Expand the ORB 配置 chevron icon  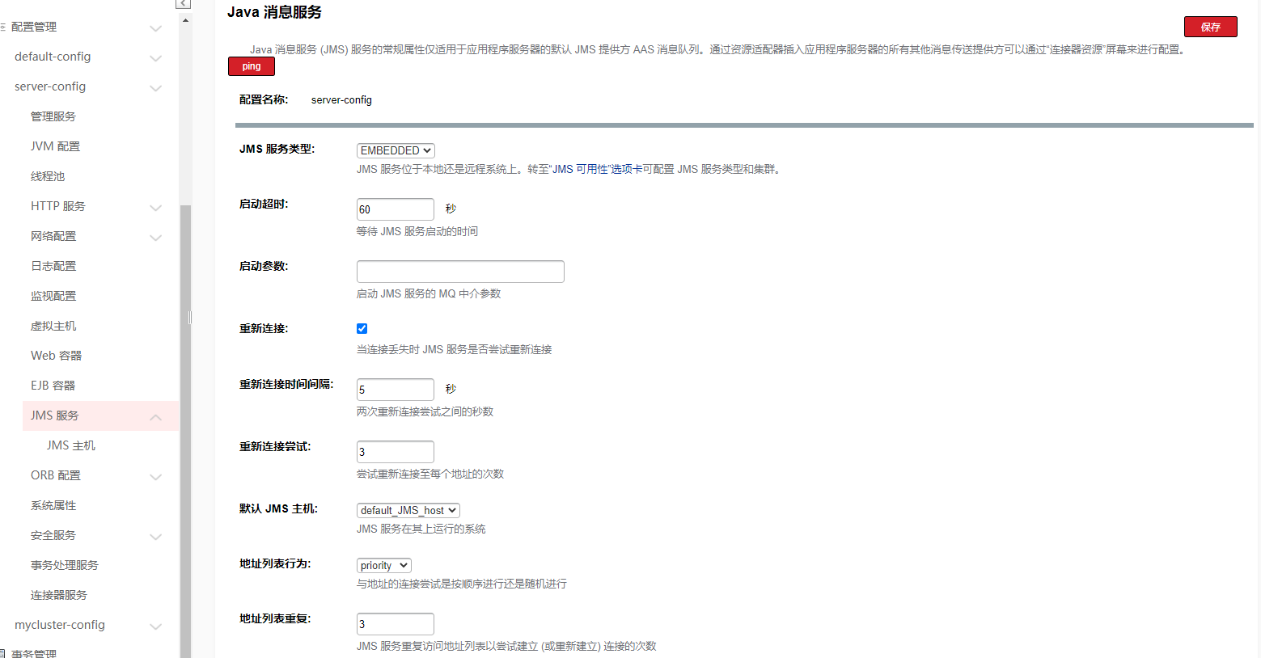coord(156,476)
